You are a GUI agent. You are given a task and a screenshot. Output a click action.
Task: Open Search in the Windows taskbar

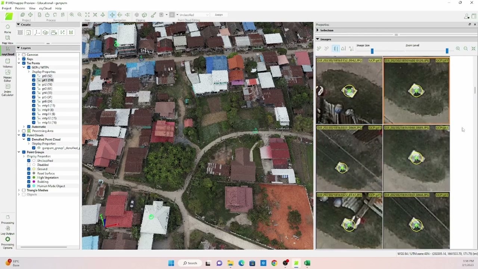(190, 263)
